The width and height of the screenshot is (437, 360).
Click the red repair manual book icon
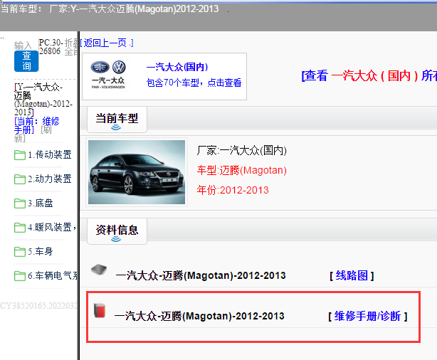click(100, 310)
